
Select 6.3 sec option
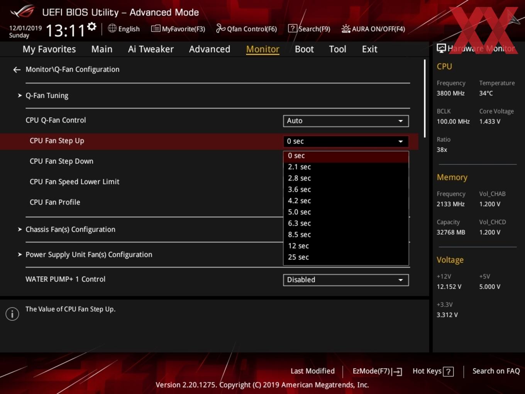tap(346, 223)
